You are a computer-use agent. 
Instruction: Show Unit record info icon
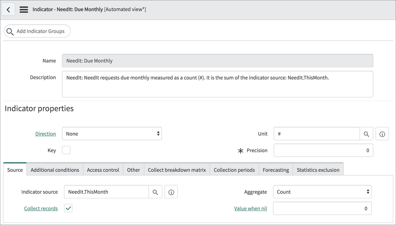(382, 134)
